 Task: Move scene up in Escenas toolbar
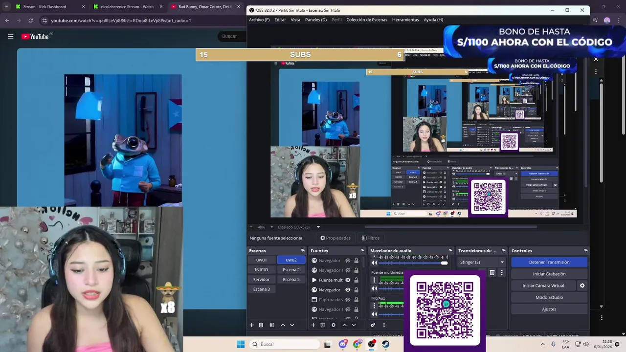tap(283, 325)
